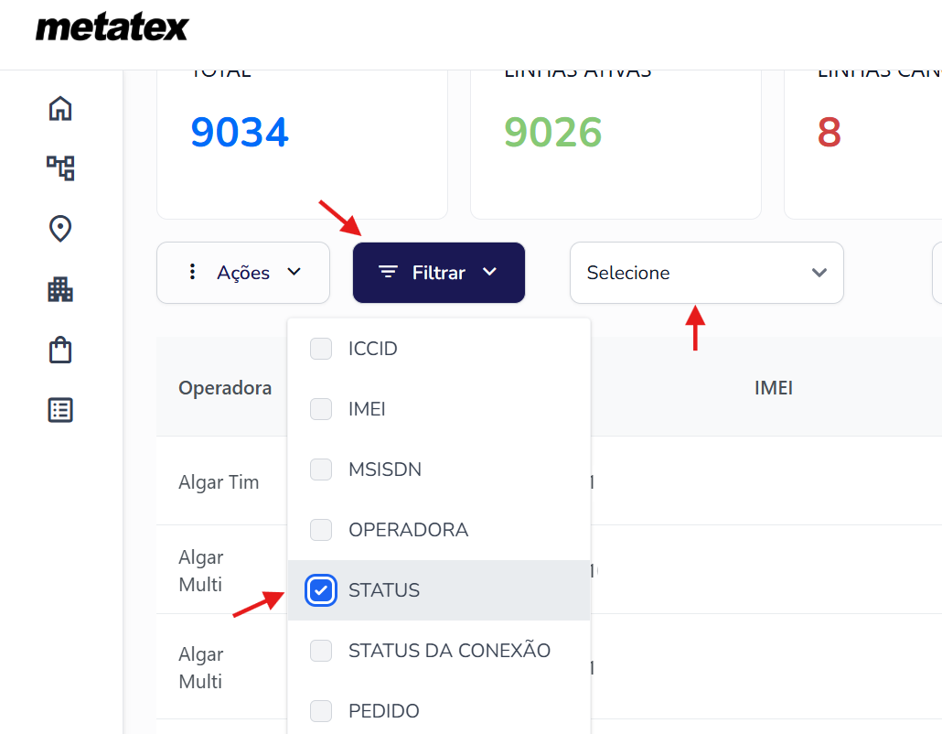Check the STATUS DA CONEXÃO checkbox
The image size is (942, 734).
[x=321, y=651]
